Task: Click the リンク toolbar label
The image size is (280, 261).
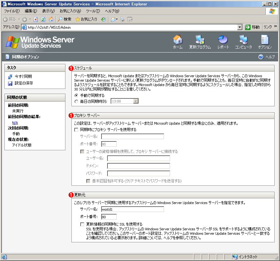Action: tap(267, 27)
